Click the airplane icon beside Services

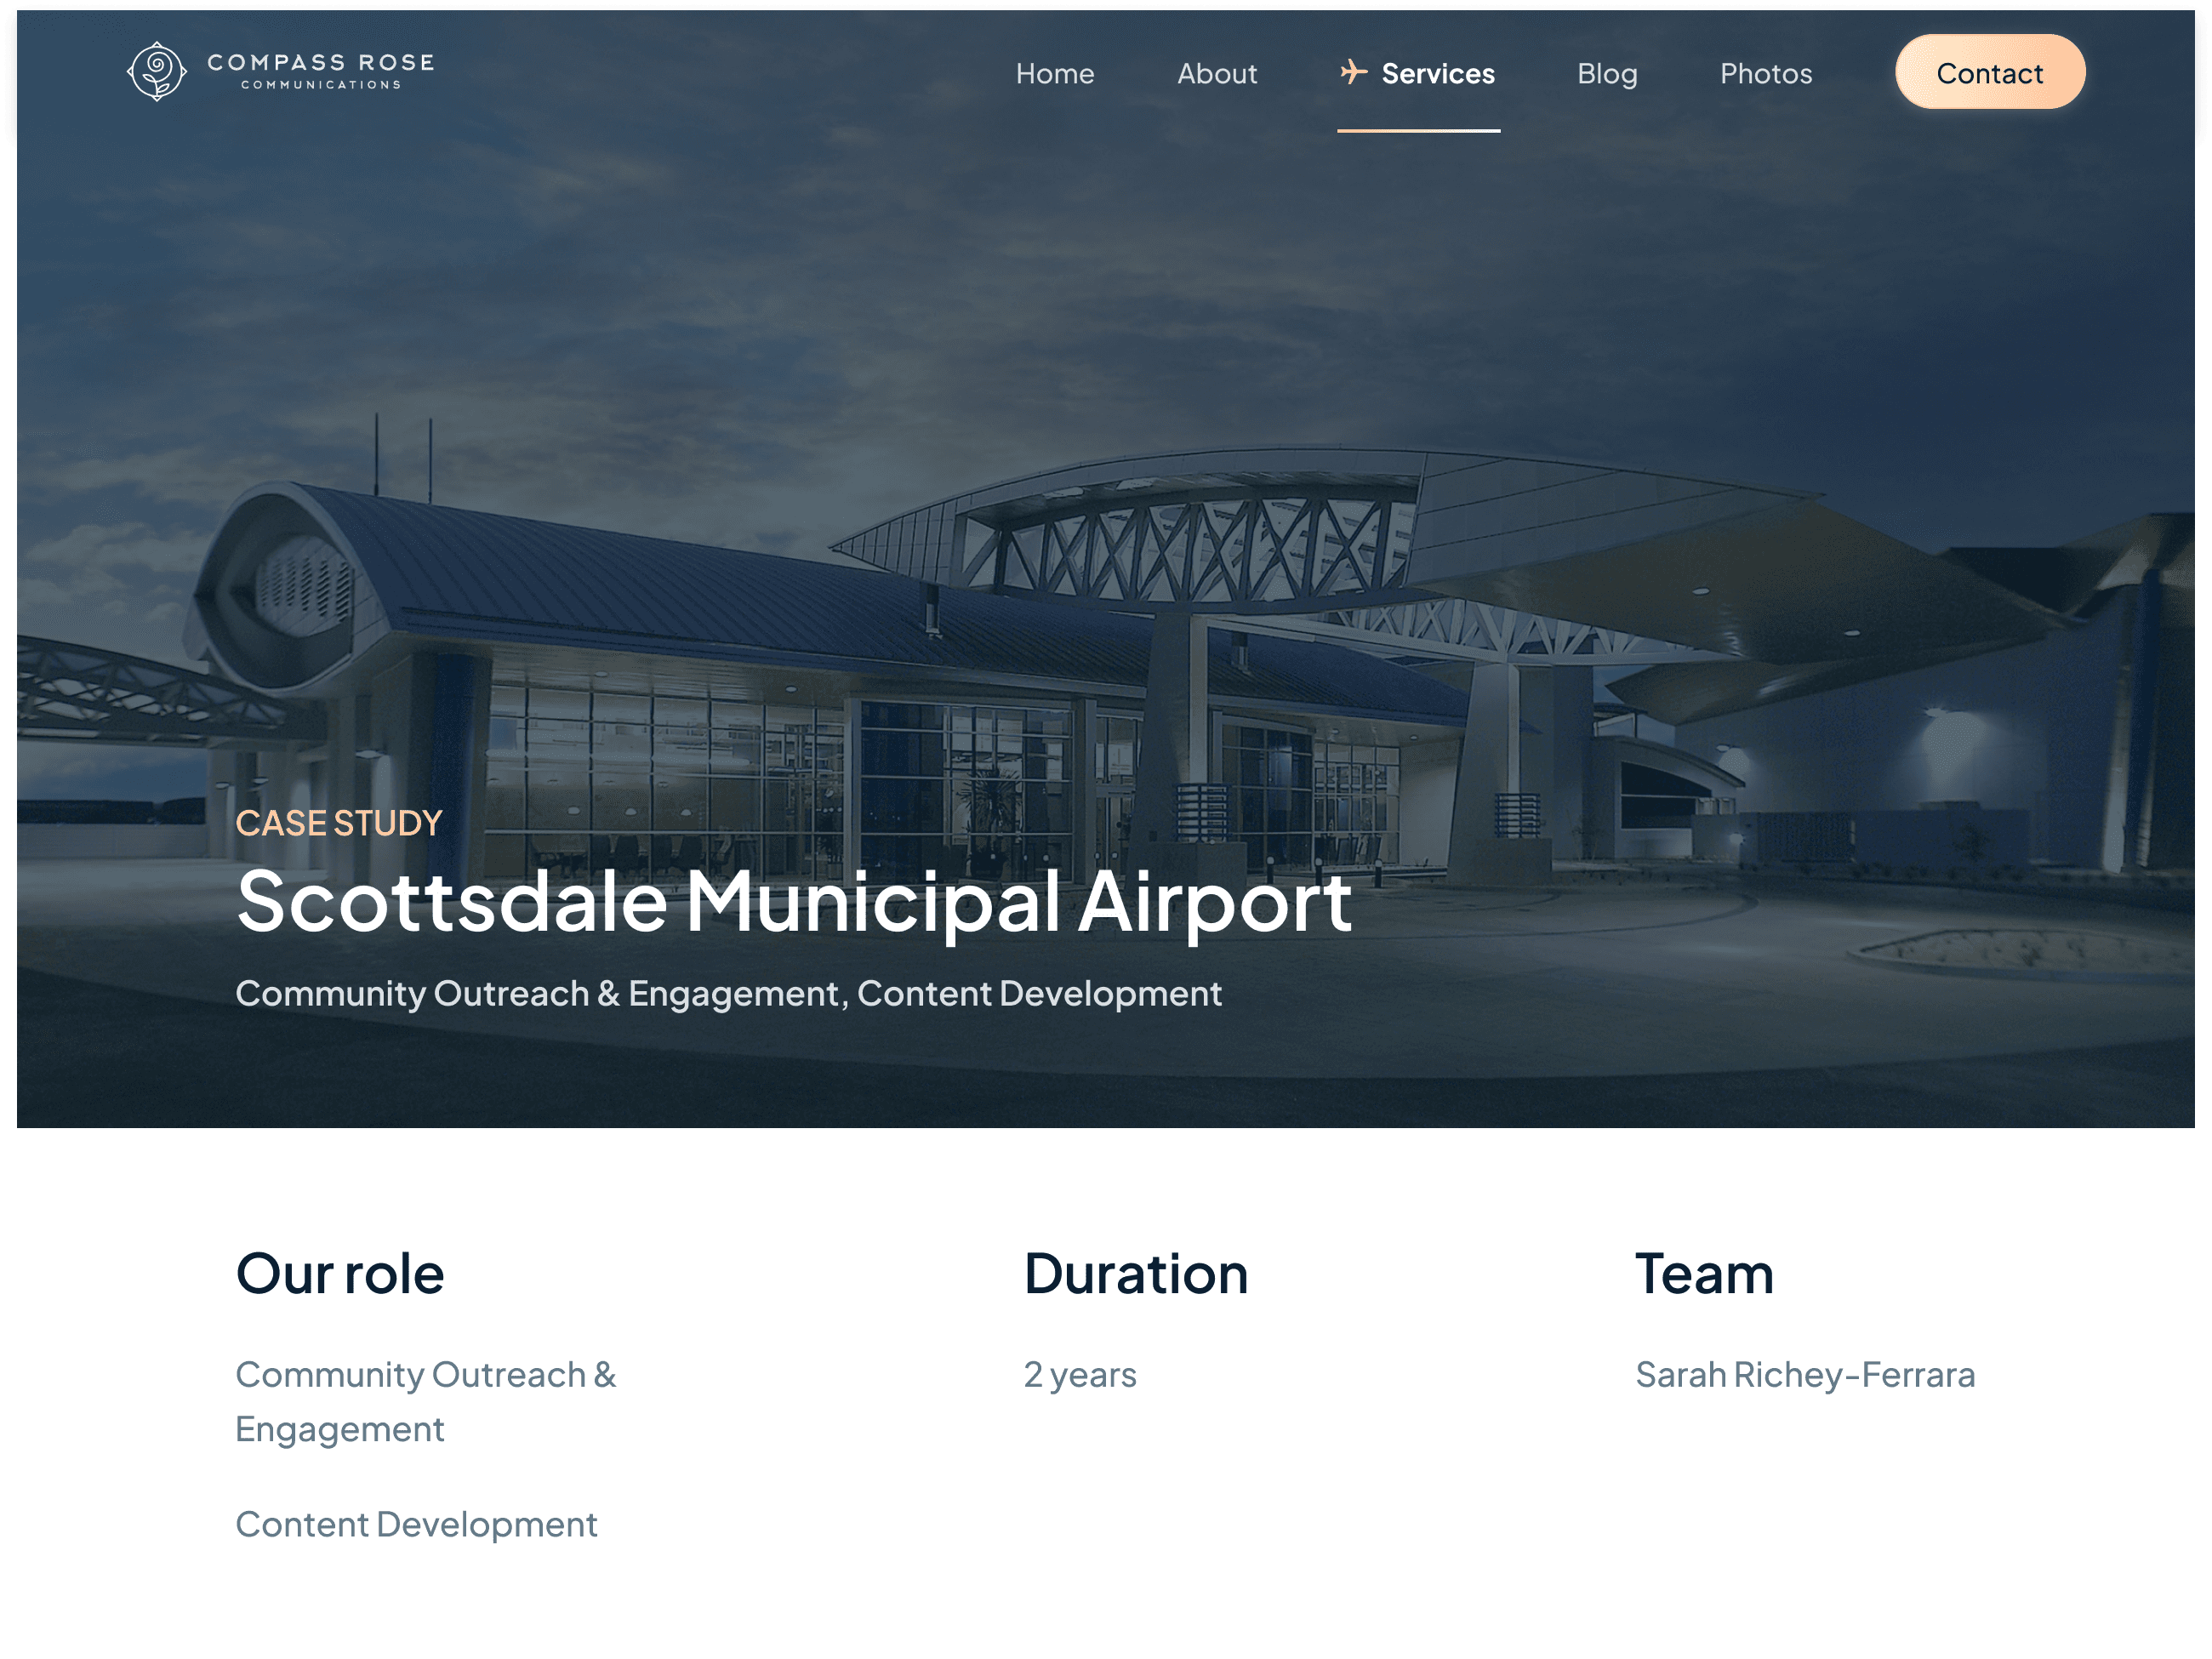[x=1353, y=72]
